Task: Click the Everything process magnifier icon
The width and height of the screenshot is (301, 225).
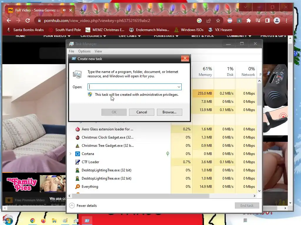Action: tap(77, 187)
